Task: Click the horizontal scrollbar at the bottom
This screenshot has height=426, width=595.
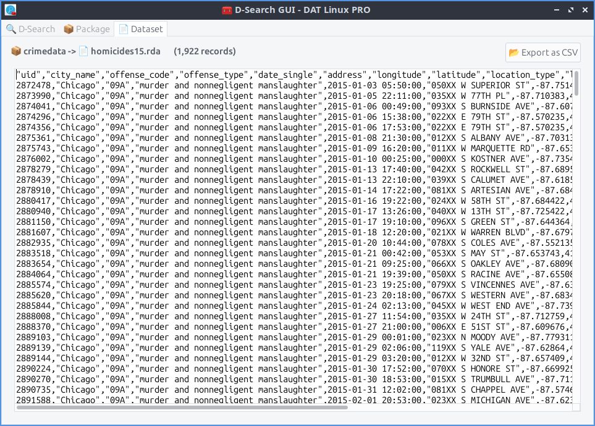Action: point(185,407)
